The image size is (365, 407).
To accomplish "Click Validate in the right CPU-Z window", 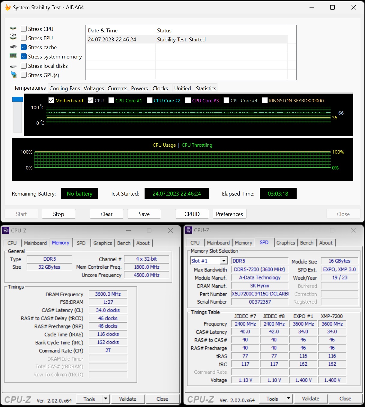I will tap(311, 399).
